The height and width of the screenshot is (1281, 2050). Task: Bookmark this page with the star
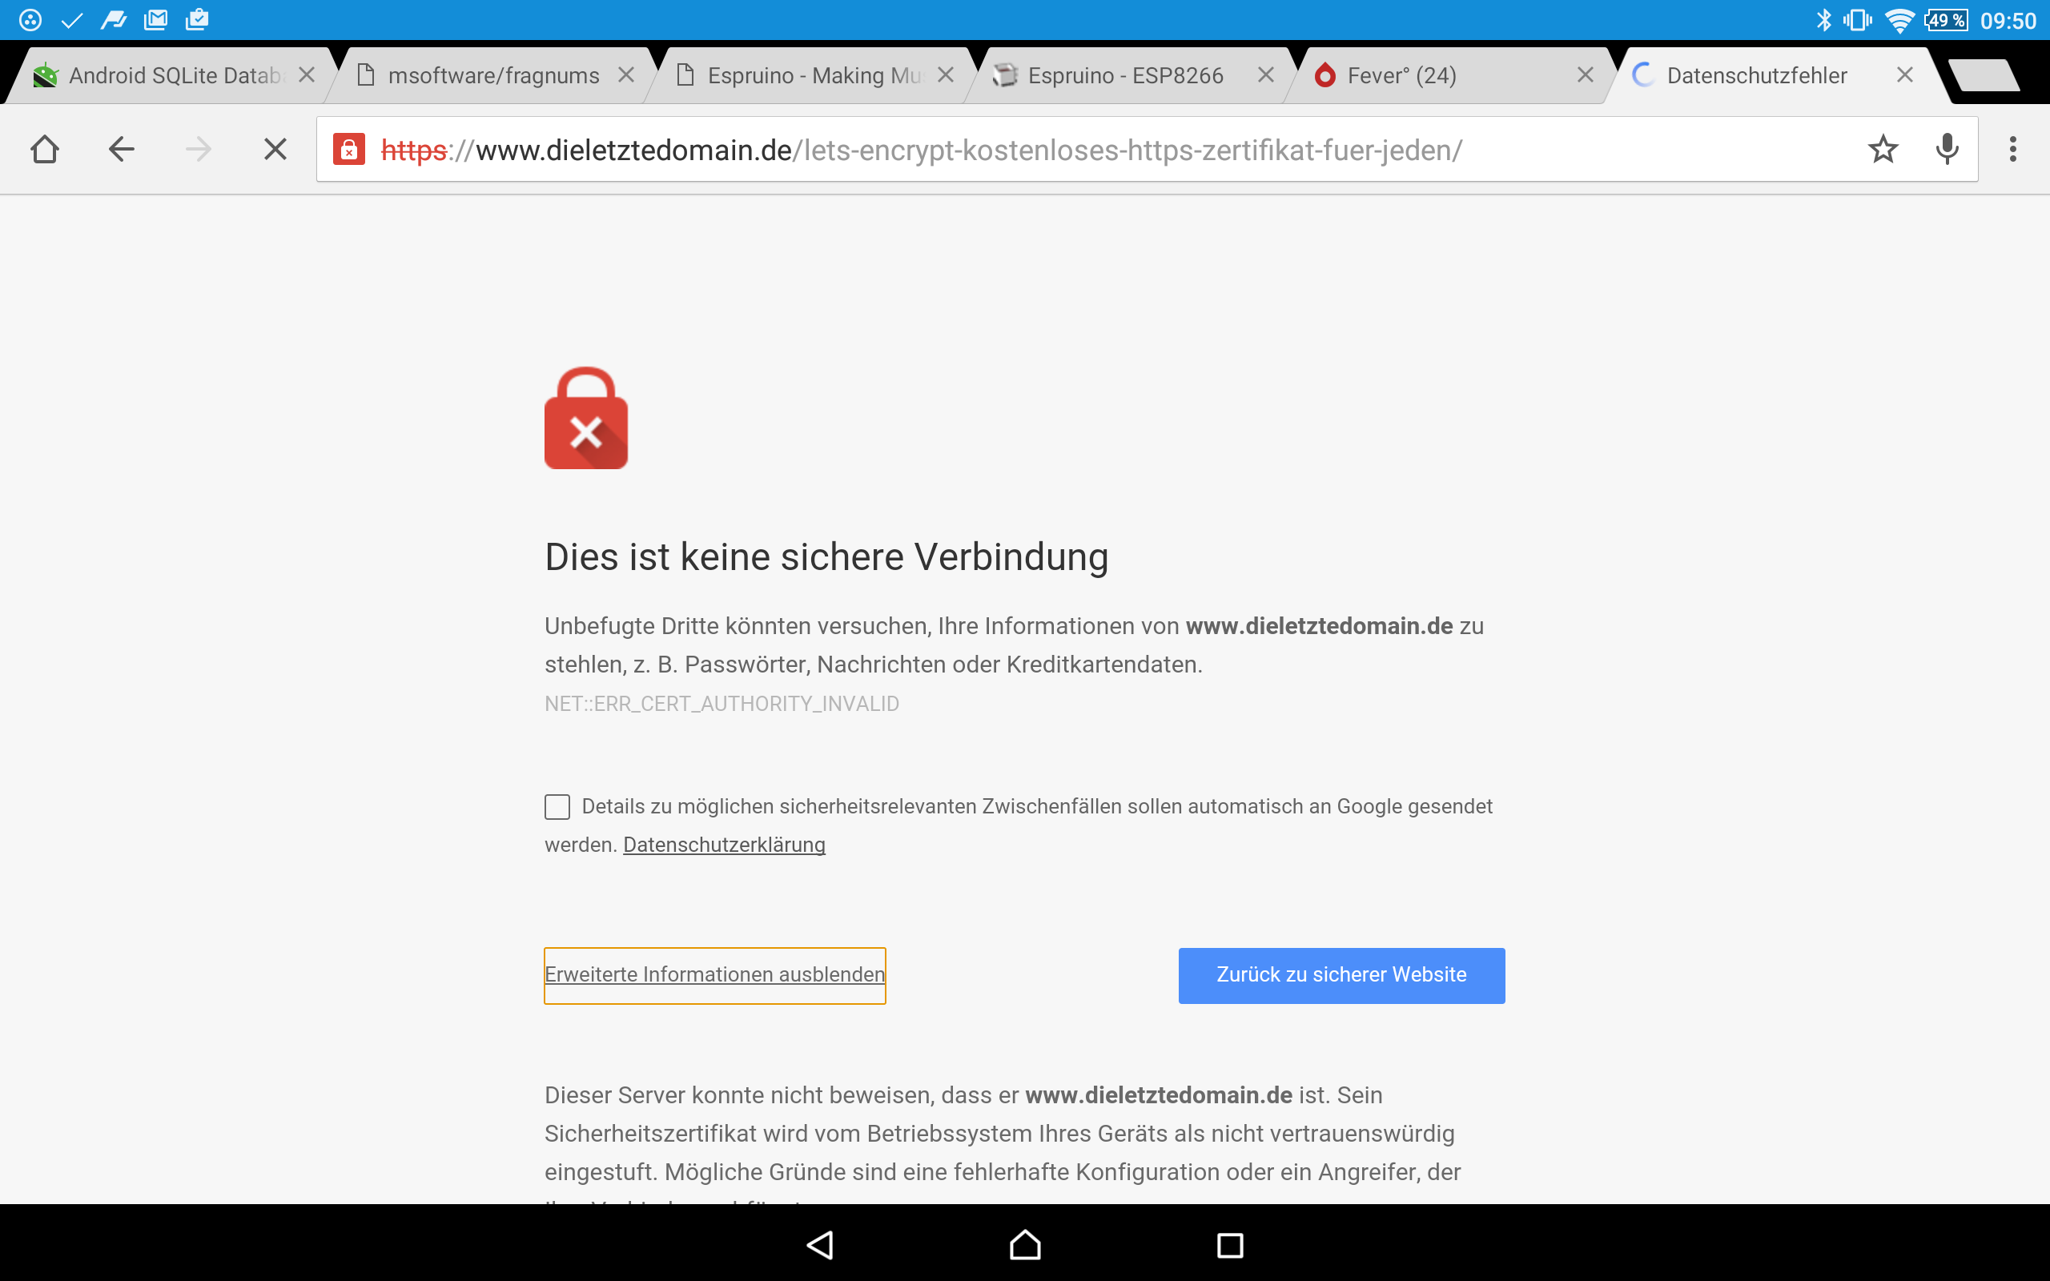coord(1883,149)
